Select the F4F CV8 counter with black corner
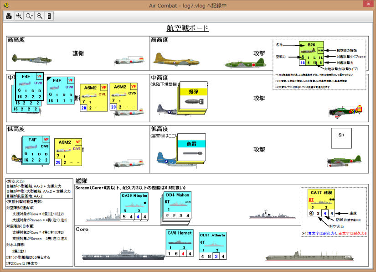The height and width of the screenshot is (272, 376). click(61, 90)
